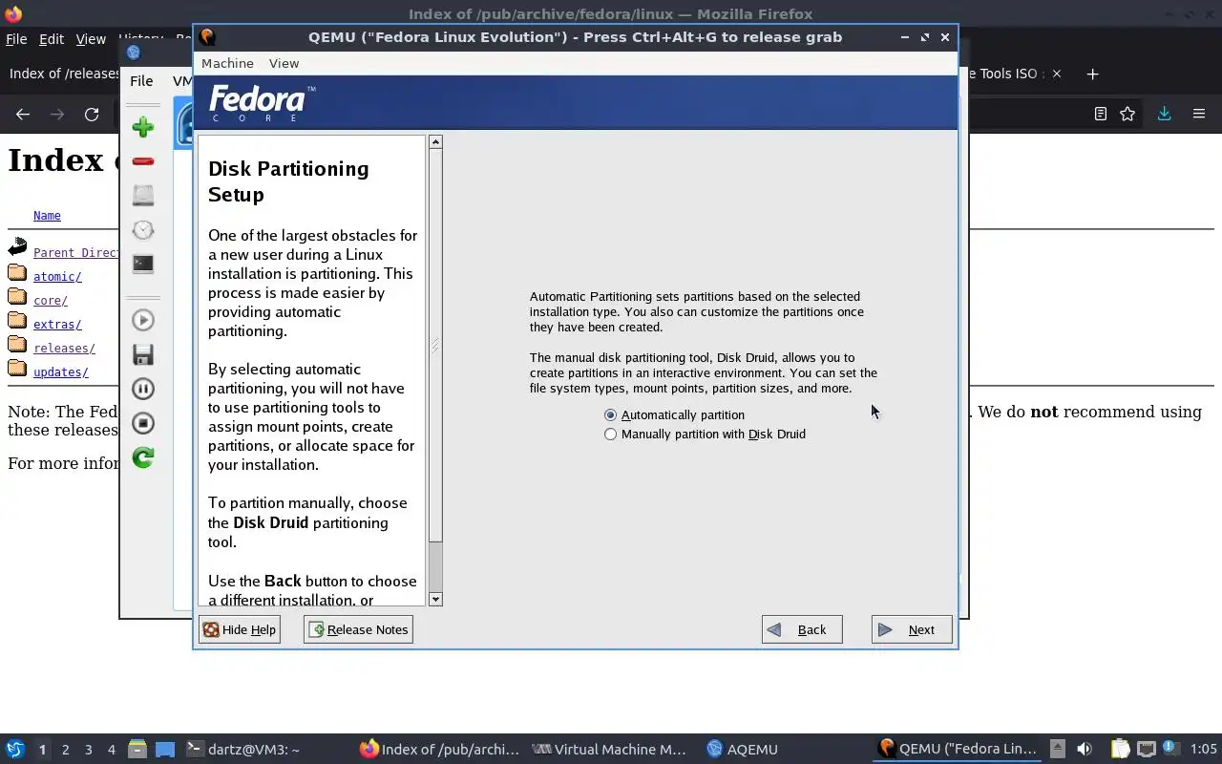The height and width of the screenshot is (764, 1222).
Task: Open new Firefox tab with plus
Action: tap(1092, 74)
